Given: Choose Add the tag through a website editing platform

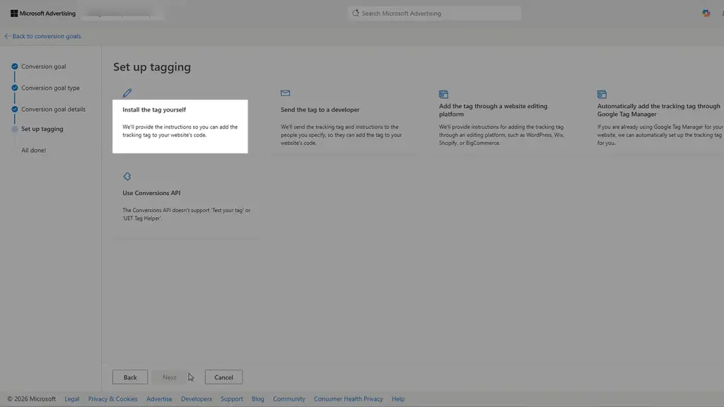Looking at the screenshot, I should (502, 121).
